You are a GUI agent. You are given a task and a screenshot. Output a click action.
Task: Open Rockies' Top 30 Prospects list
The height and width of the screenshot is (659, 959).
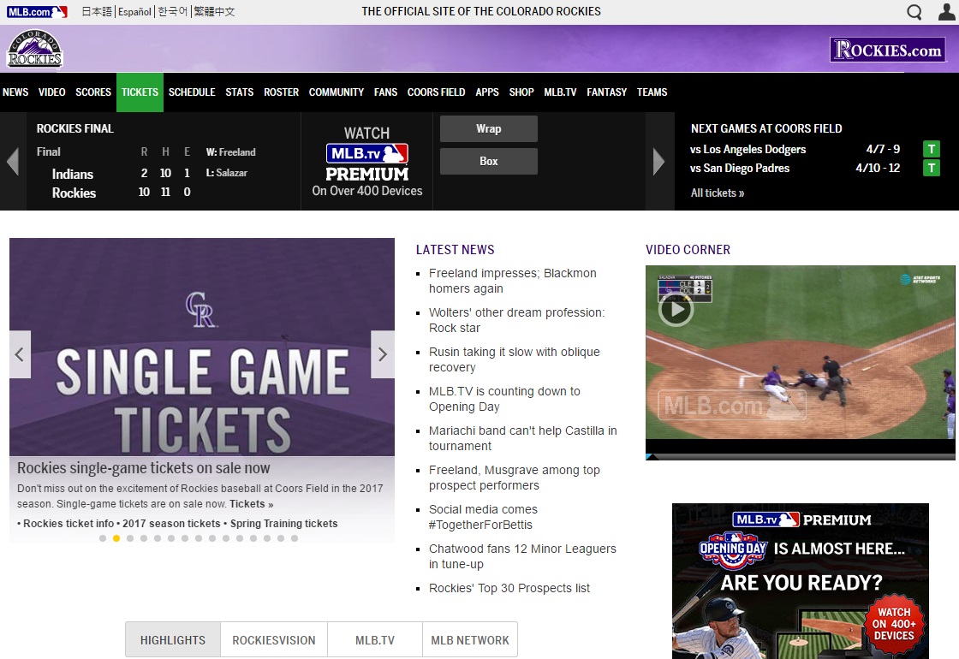(x=509, y=588)
